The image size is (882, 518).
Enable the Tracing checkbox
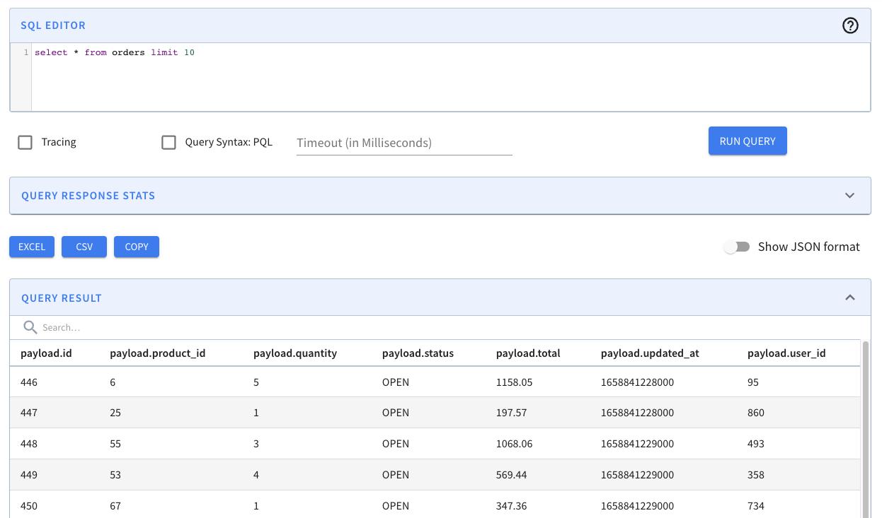25,142
